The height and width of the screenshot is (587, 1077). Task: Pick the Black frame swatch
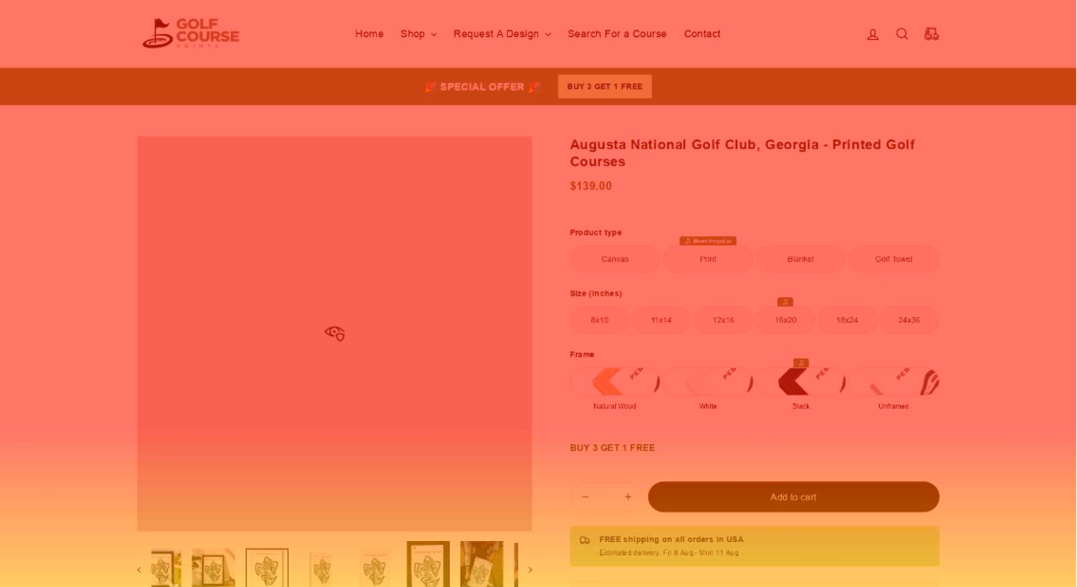click(800, 382)
